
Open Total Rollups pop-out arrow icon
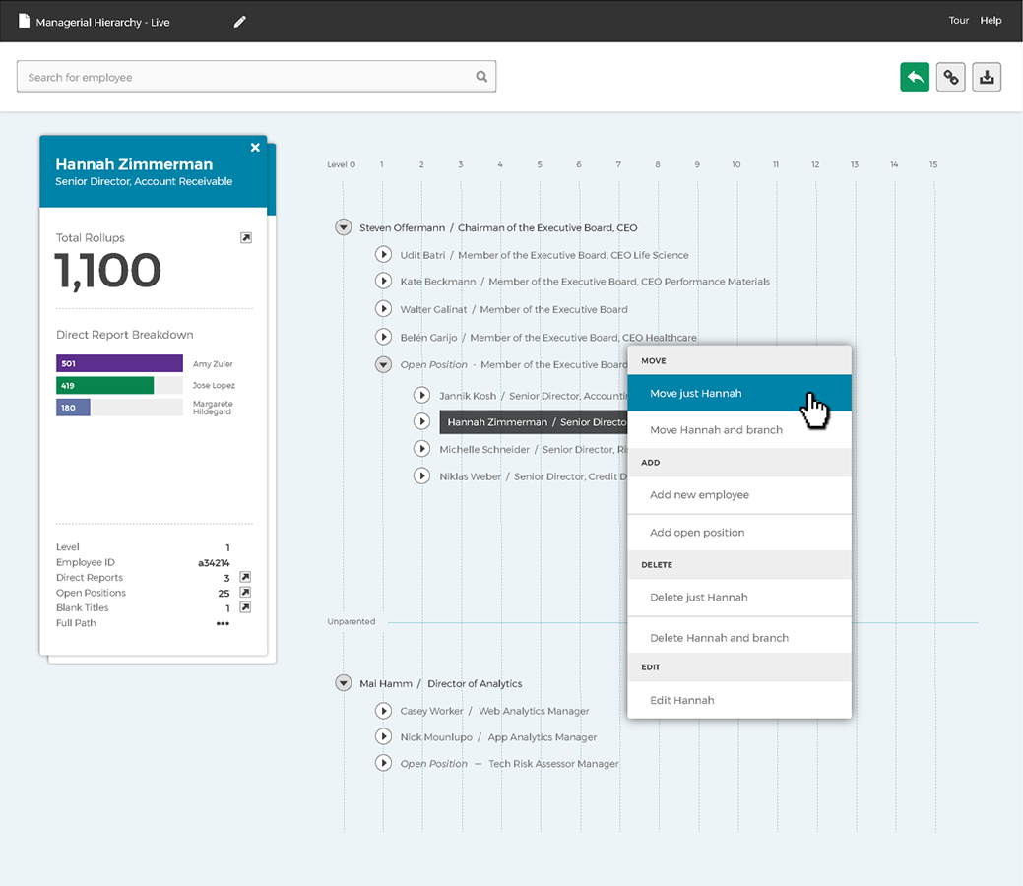pos(246,237)
